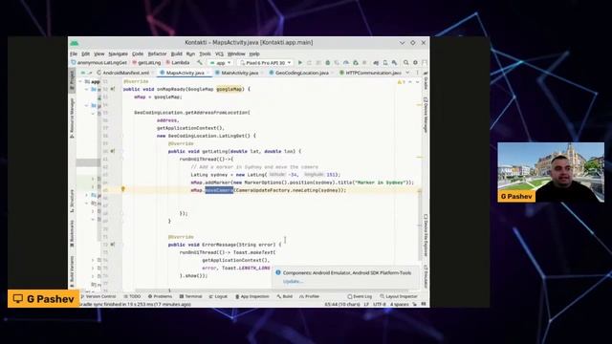Open the App Inspection tool window
The image size is (612, 344).
[252, 297]
